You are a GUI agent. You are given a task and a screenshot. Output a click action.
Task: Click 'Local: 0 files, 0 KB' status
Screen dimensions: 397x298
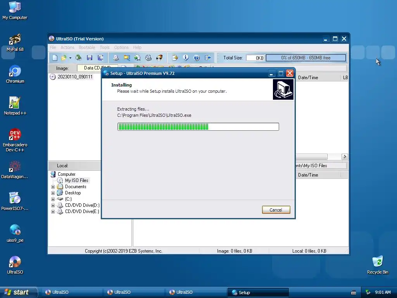(x=309, y=251)
